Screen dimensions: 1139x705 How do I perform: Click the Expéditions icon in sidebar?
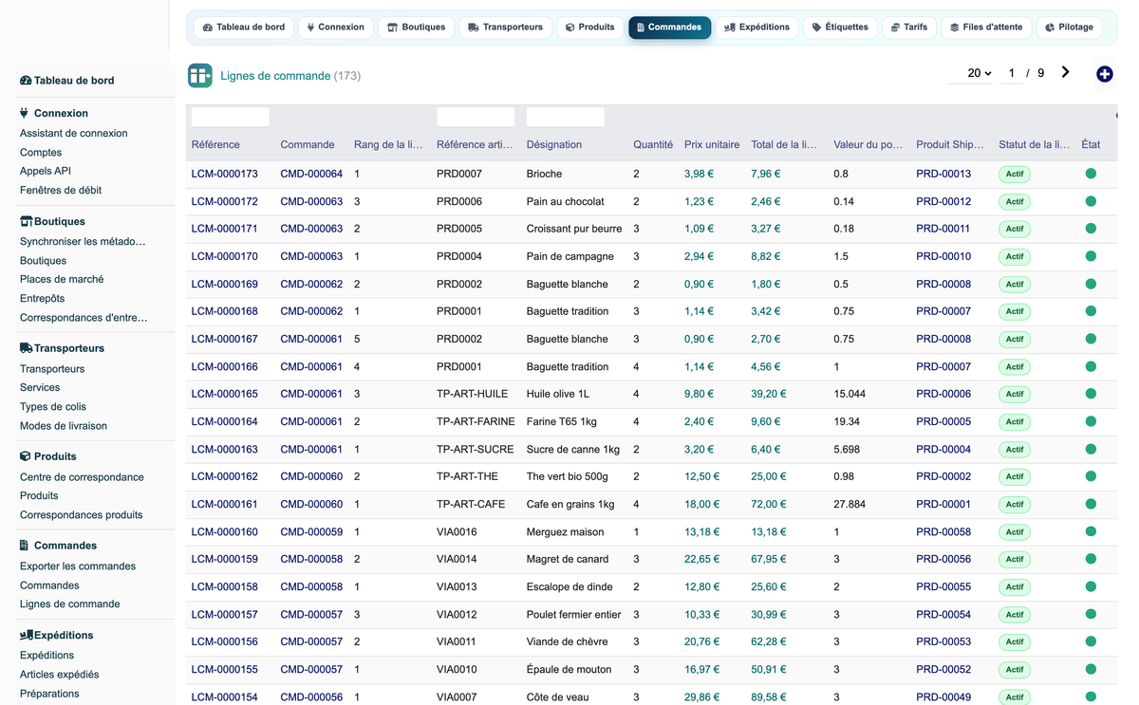26,635
